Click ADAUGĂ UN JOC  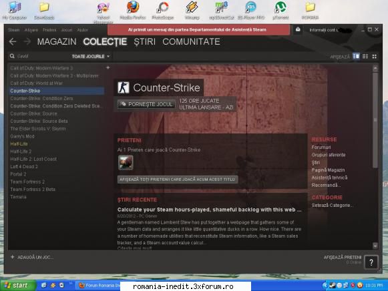[32, 257]
